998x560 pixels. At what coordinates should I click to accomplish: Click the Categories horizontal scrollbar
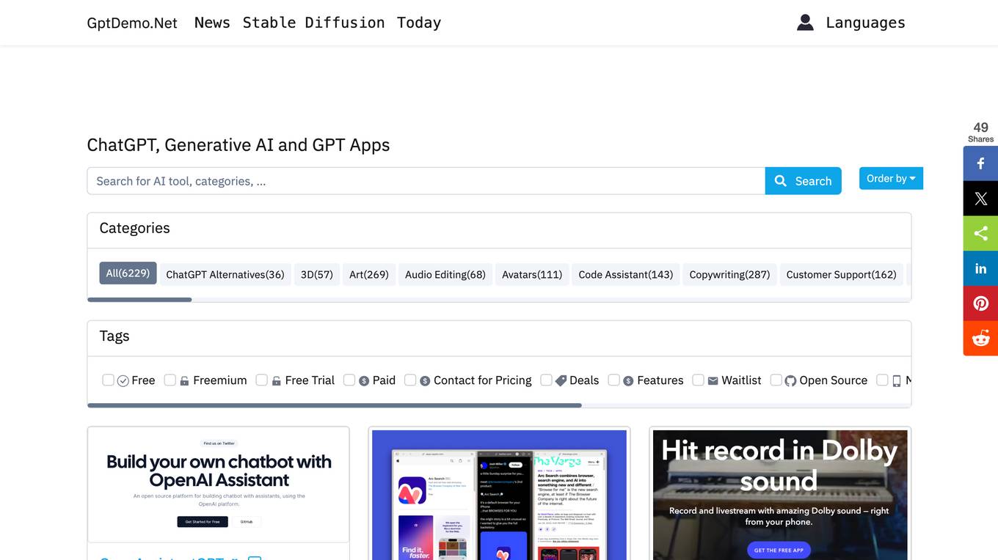(139, 300)
